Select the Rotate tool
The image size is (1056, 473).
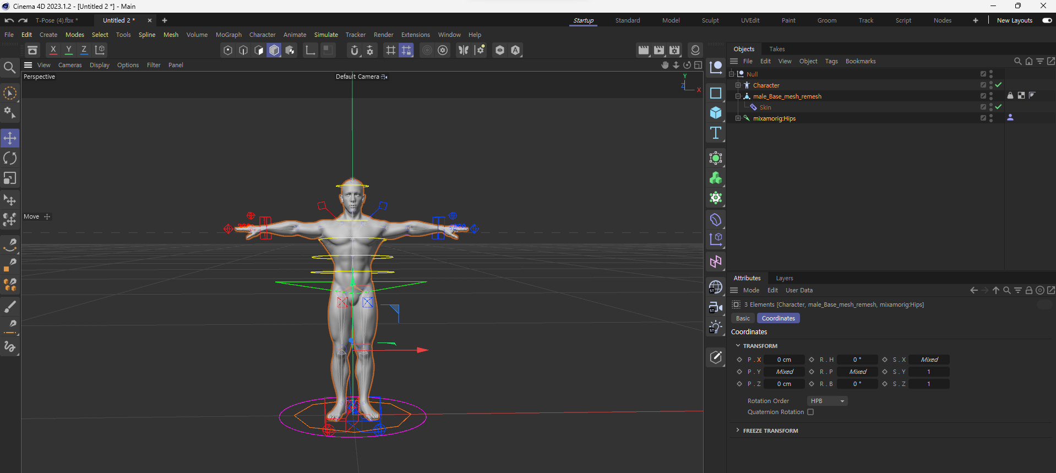click(10, 159)
